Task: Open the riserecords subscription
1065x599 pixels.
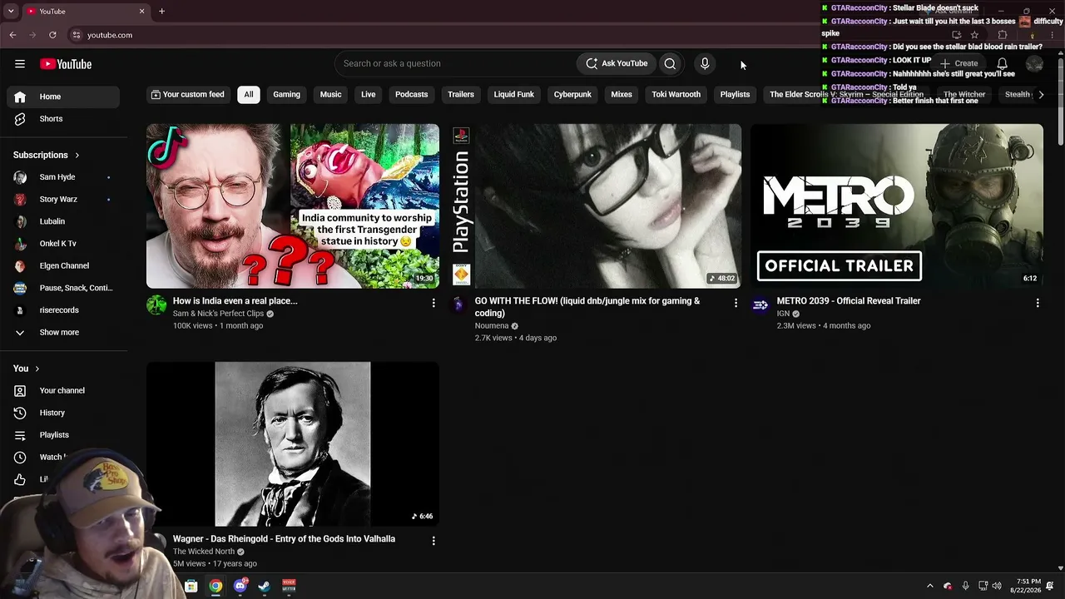Action: [63, 310]
